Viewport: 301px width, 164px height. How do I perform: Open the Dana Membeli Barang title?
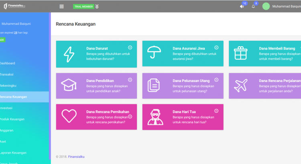[x=277, y=48]
